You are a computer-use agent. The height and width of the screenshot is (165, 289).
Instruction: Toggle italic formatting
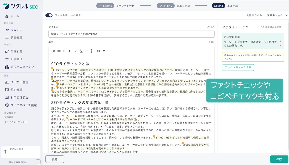point(76,51)
